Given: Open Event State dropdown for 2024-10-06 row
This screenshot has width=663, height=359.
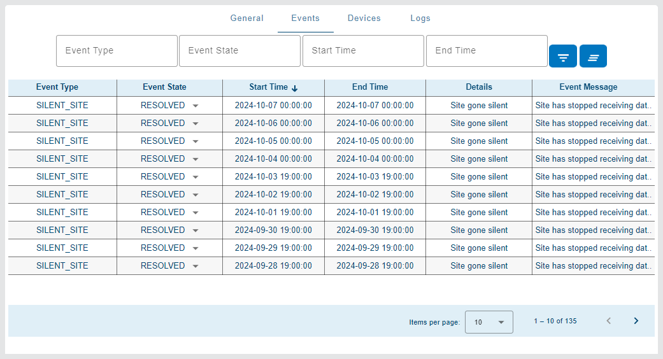Looking at the screenshot, I should (x=196, y=123).
